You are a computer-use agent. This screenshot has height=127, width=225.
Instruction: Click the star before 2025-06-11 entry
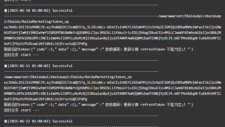(6, 66)
